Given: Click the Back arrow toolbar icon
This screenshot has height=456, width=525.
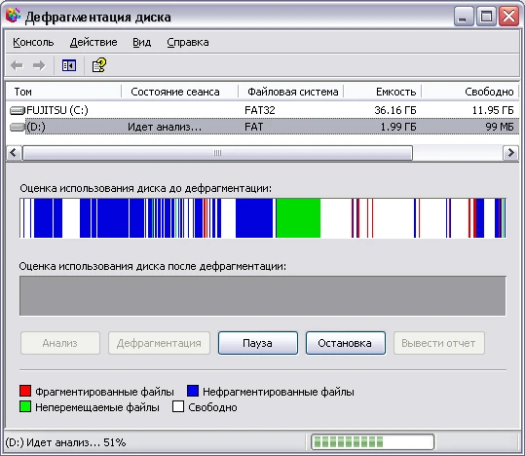Looking at the screenshot, I should [17, 65].
